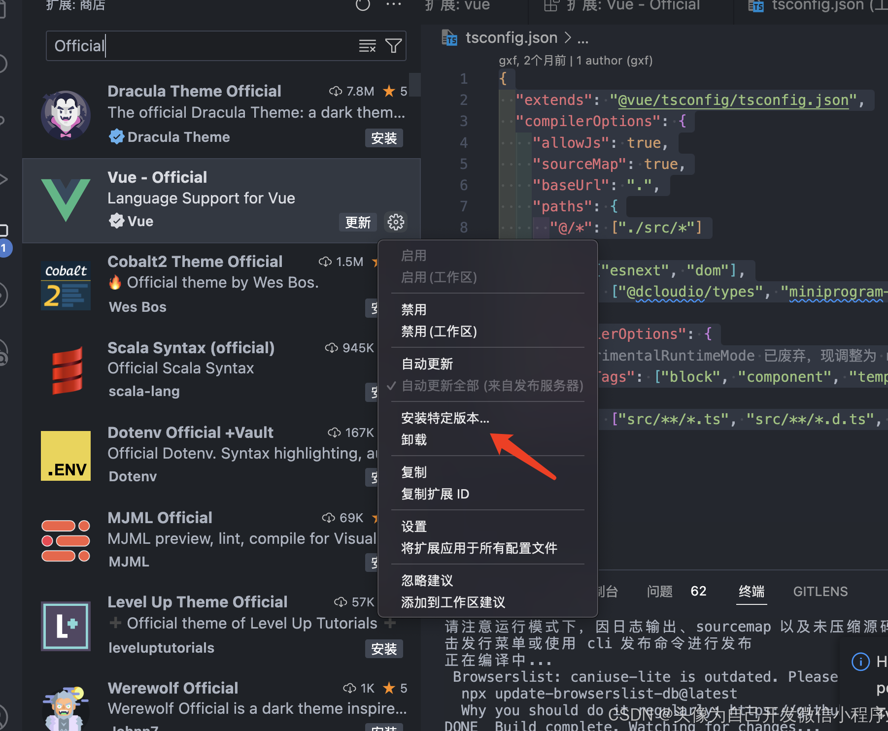
Task: Select Uninstall in the context menu
Action: (x=488, y=440)
